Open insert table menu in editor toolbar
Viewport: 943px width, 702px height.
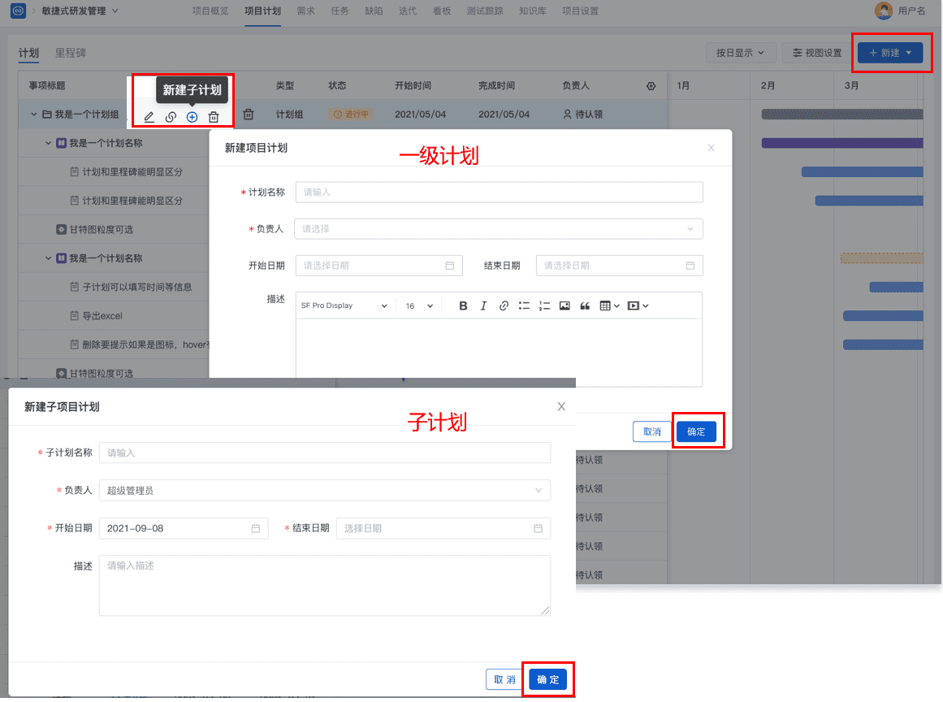(609, 305)
